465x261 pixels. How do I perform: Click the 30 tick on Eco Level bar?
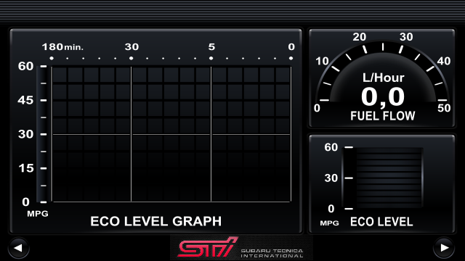point(349,178)
